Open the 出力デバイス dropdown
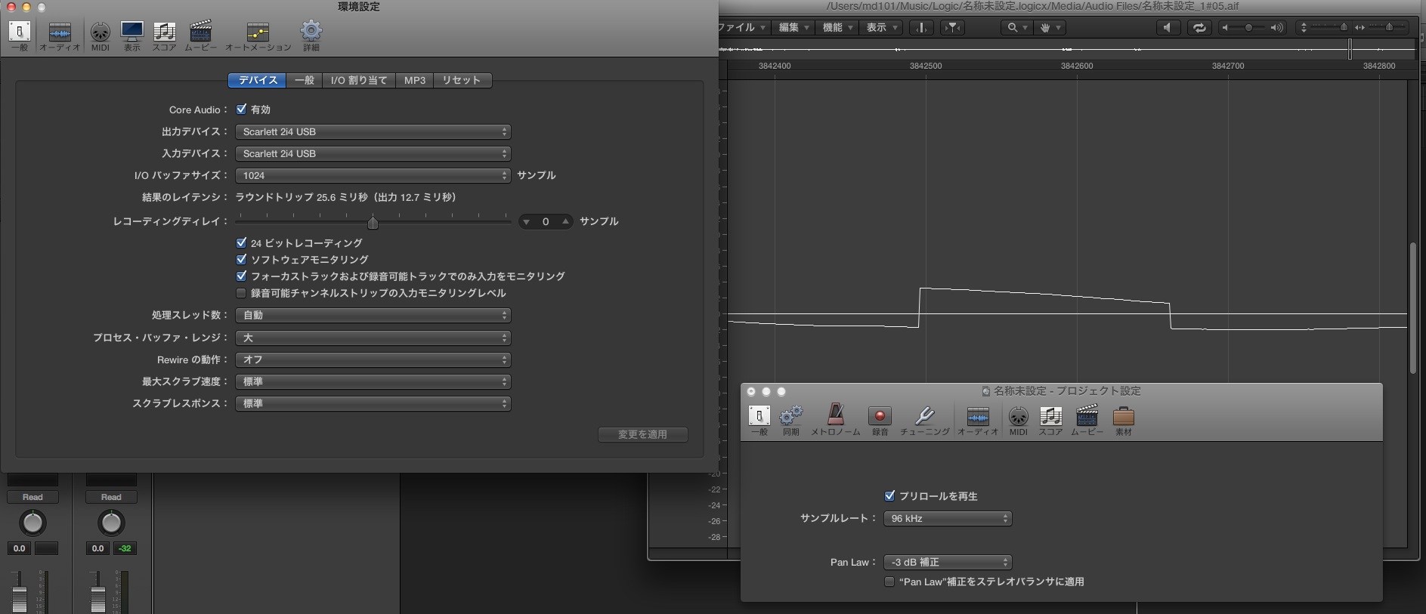This screenshot has height=614, width=1426. tap(373, 132)
